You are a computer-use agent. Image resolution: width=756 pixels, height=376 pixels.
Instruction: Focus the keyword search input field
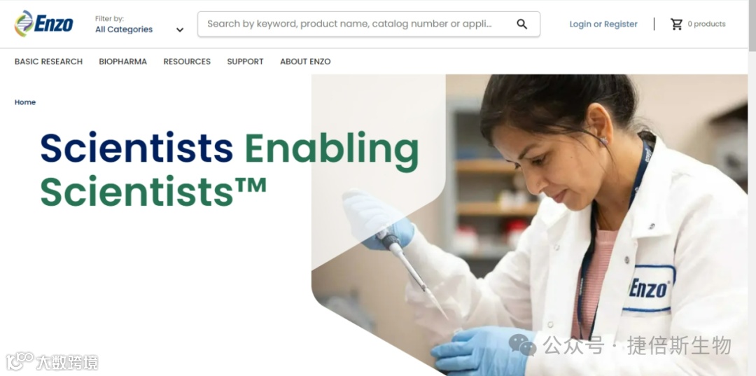pos(357,24)
